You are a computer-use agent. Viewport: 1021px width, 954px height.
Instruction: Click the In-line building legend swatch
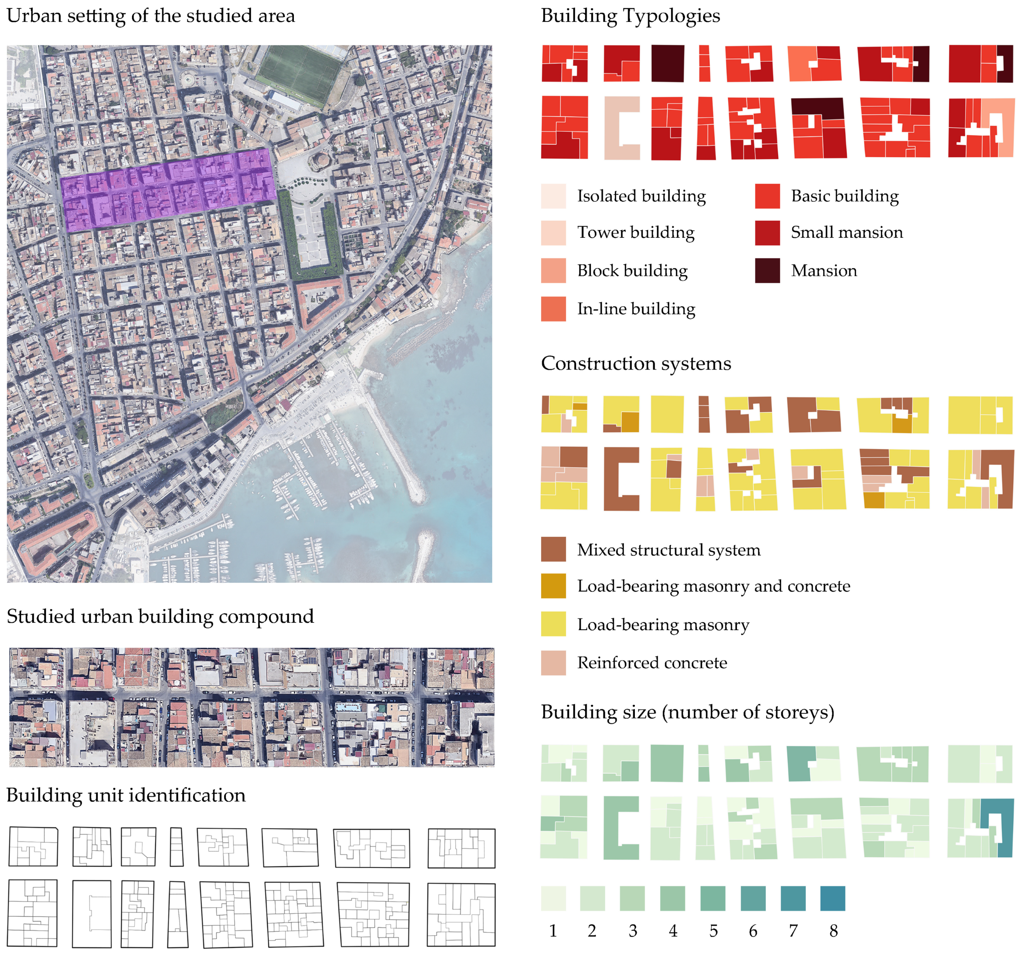pyautogui.click(x=553, y=309)
